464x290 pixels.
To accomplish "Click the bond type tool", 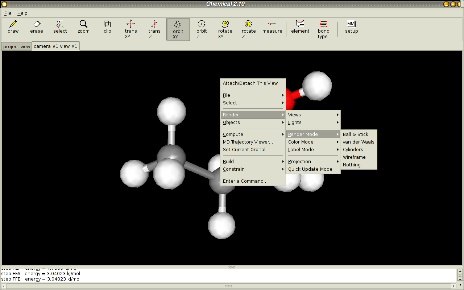I will pos(323,29).
